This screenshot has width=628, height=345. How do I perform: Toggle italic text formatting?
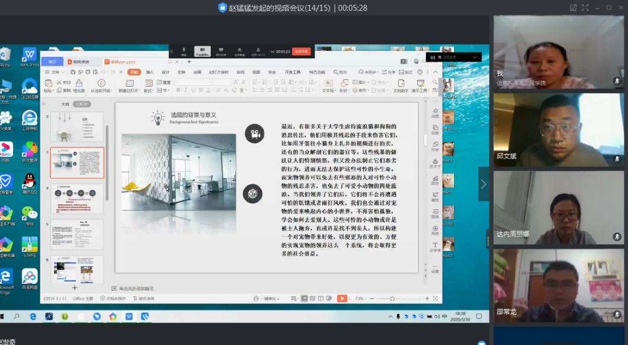[185, 91]
